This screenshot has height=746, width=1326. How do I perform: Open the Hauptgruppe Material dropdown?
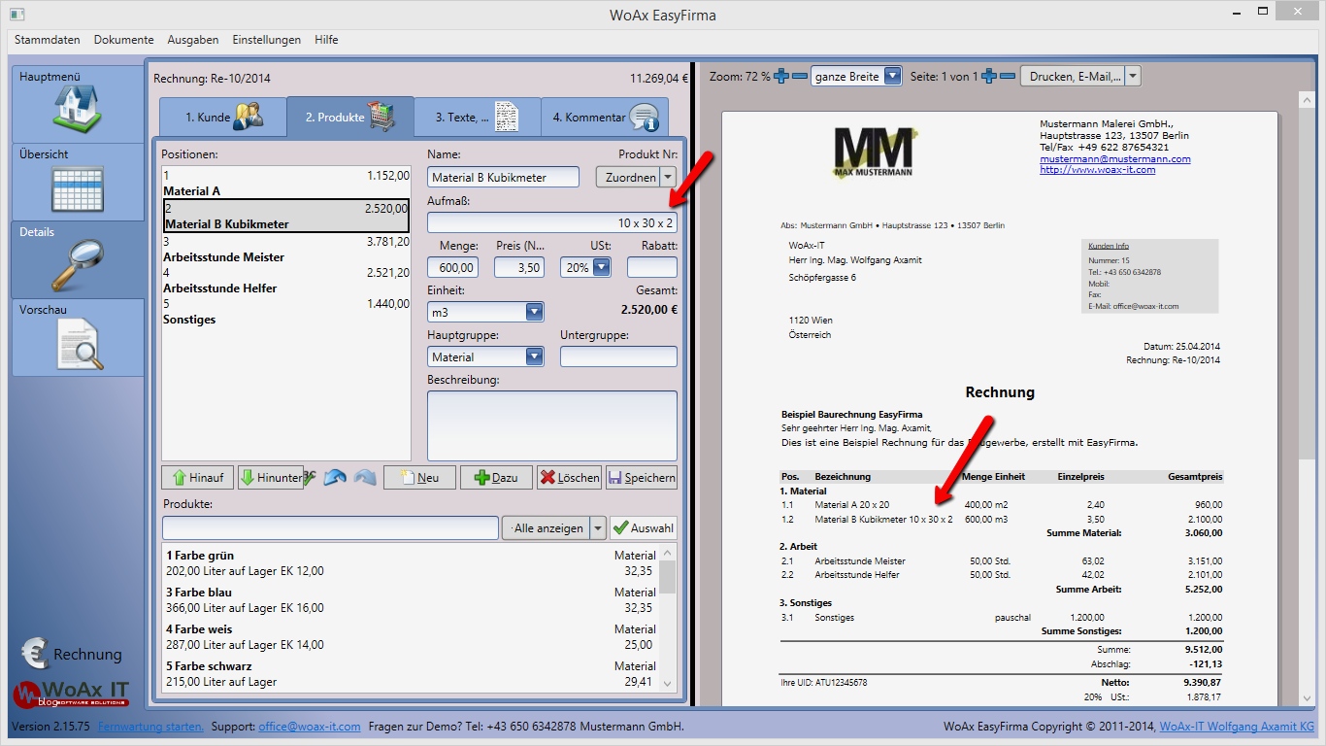[x=534, y=356]
